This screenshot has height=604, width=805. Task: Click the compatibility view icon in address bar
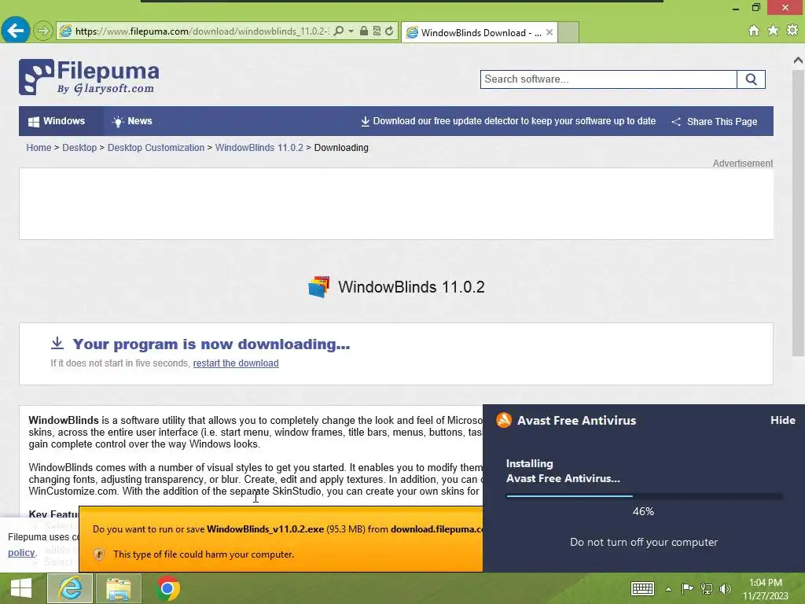[x=377, y=31]
